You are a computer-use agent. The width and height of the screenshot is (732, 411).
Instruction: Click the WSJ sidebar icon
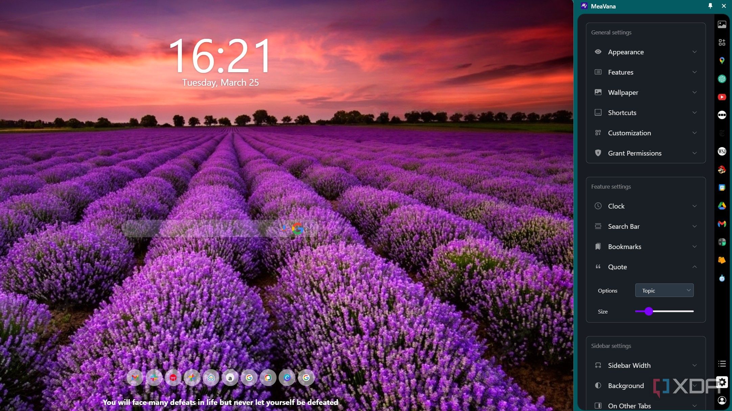coord(722,151)
